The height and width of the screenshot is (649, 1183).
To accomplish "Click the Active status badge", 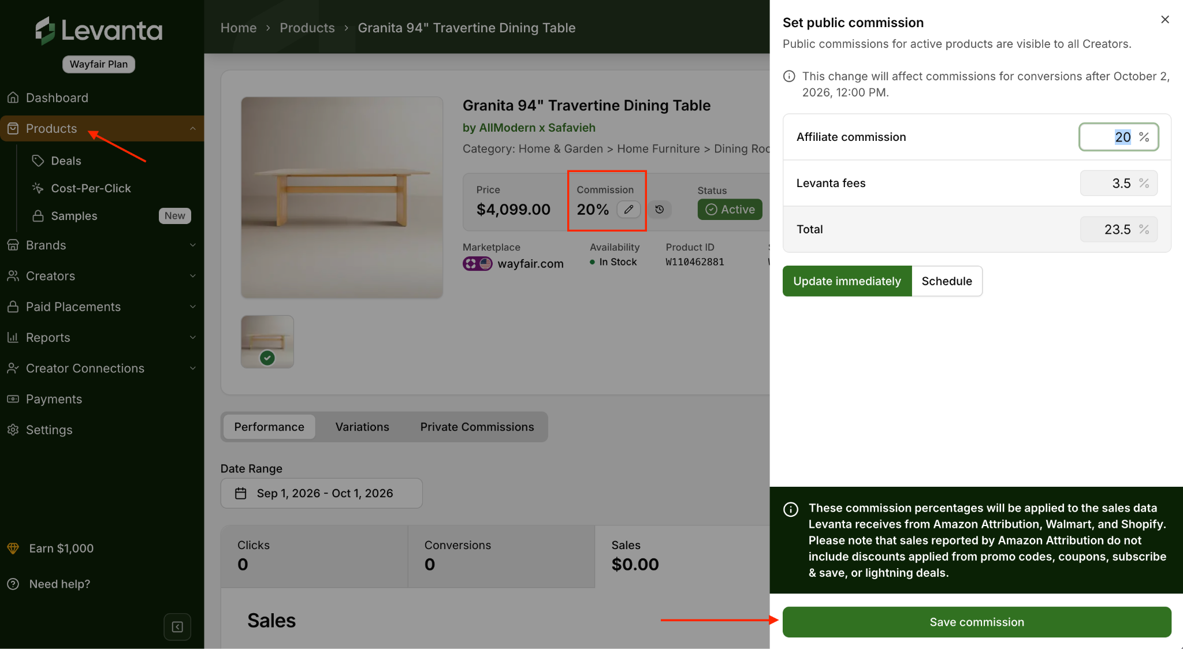I will [x=730, y=209].
